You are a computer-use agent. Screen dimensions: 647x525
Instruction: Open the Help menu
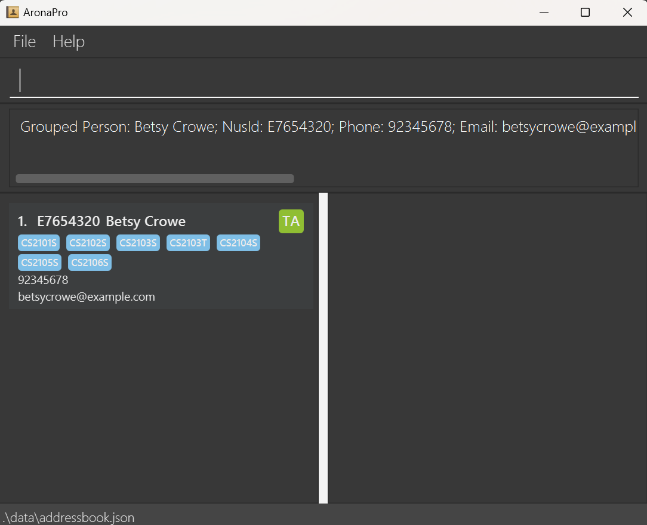click(x=68, y=42)
